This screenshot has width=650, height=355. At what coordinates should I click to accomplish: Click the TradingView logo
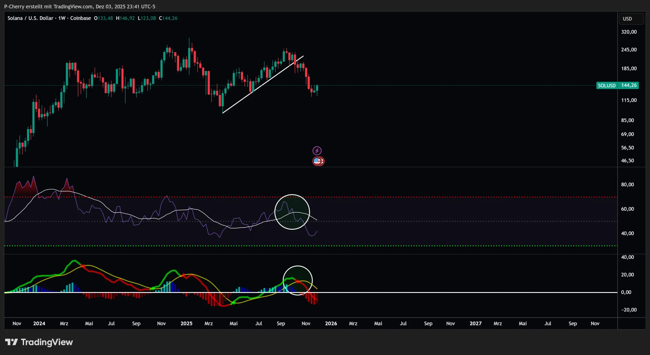(x=39, y=342)
